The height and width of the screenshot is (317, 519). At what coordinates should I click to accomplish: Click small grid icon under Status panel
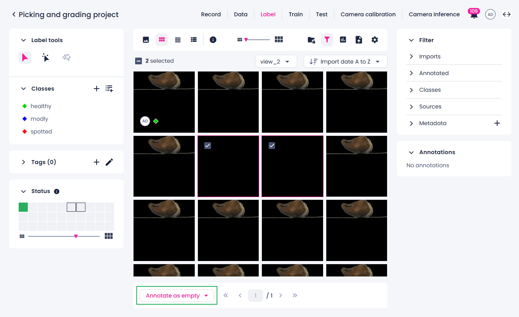(22, 236)
